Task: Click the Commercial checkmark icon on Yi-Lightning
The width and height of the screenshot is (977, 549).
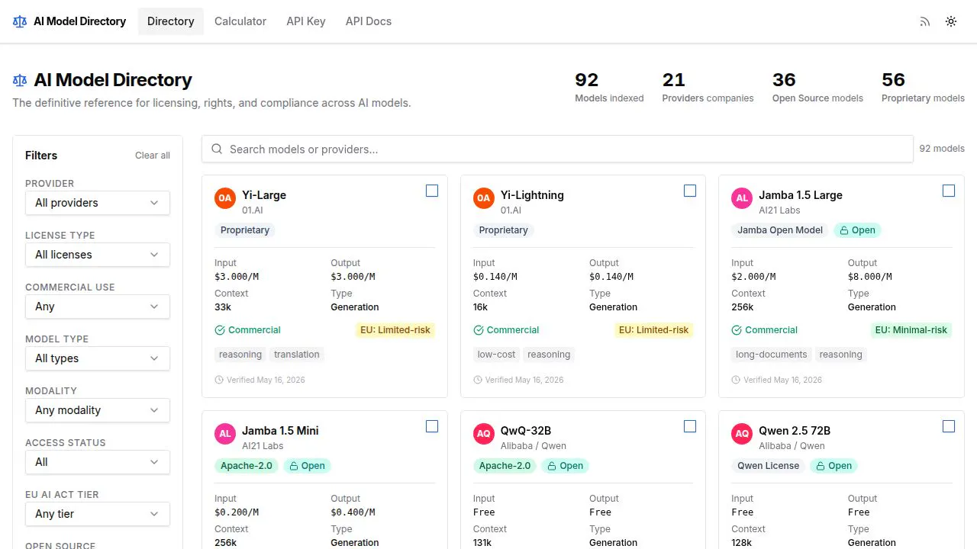Action: [x=479, y=330]
